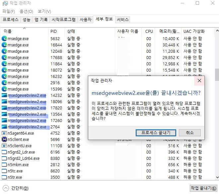The width and height of the screenshot is (219, 195).
Task: Click webview2 icon in row PID 2764
Action: 4,127
